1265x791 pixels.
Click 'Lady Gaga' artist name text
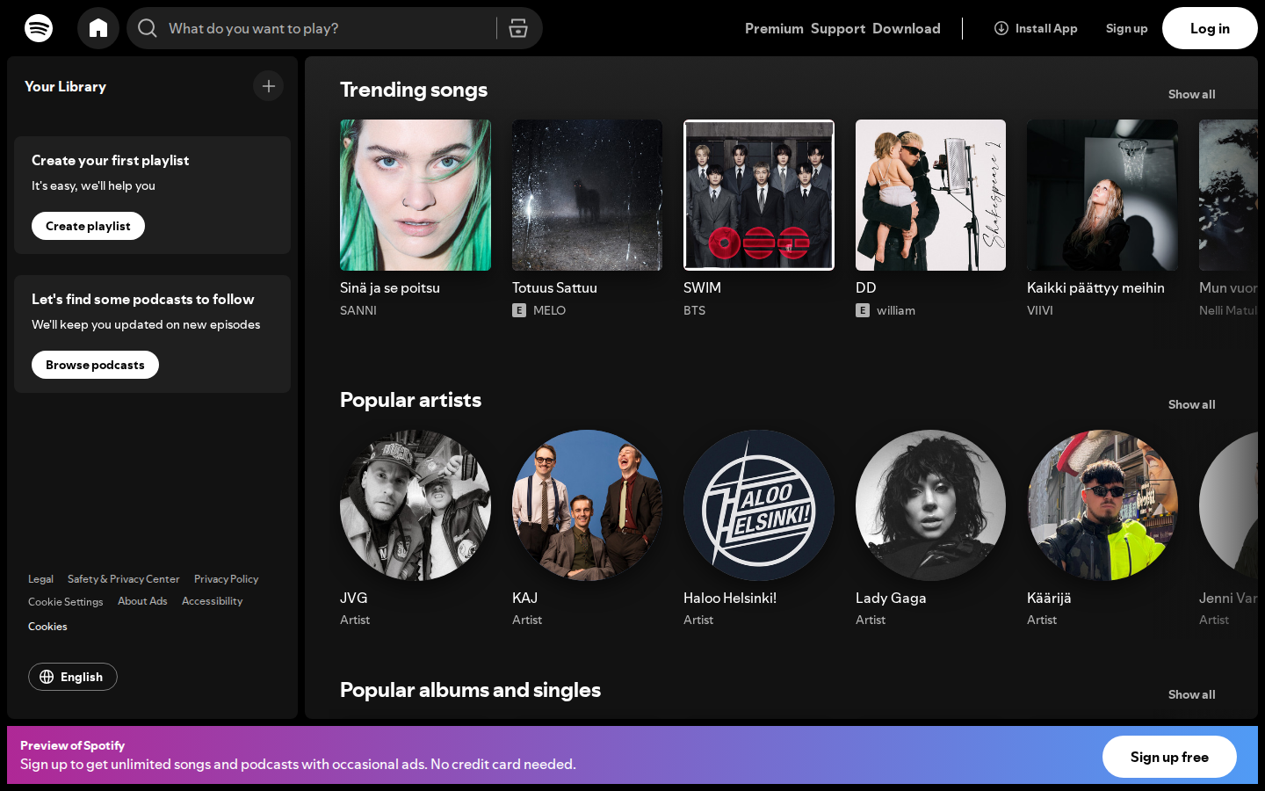coord(891,598)
